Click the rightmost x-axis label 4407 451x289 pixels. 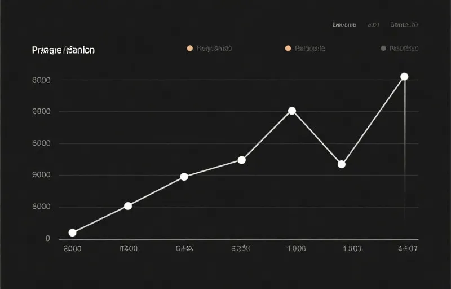[x=408, y=248]
